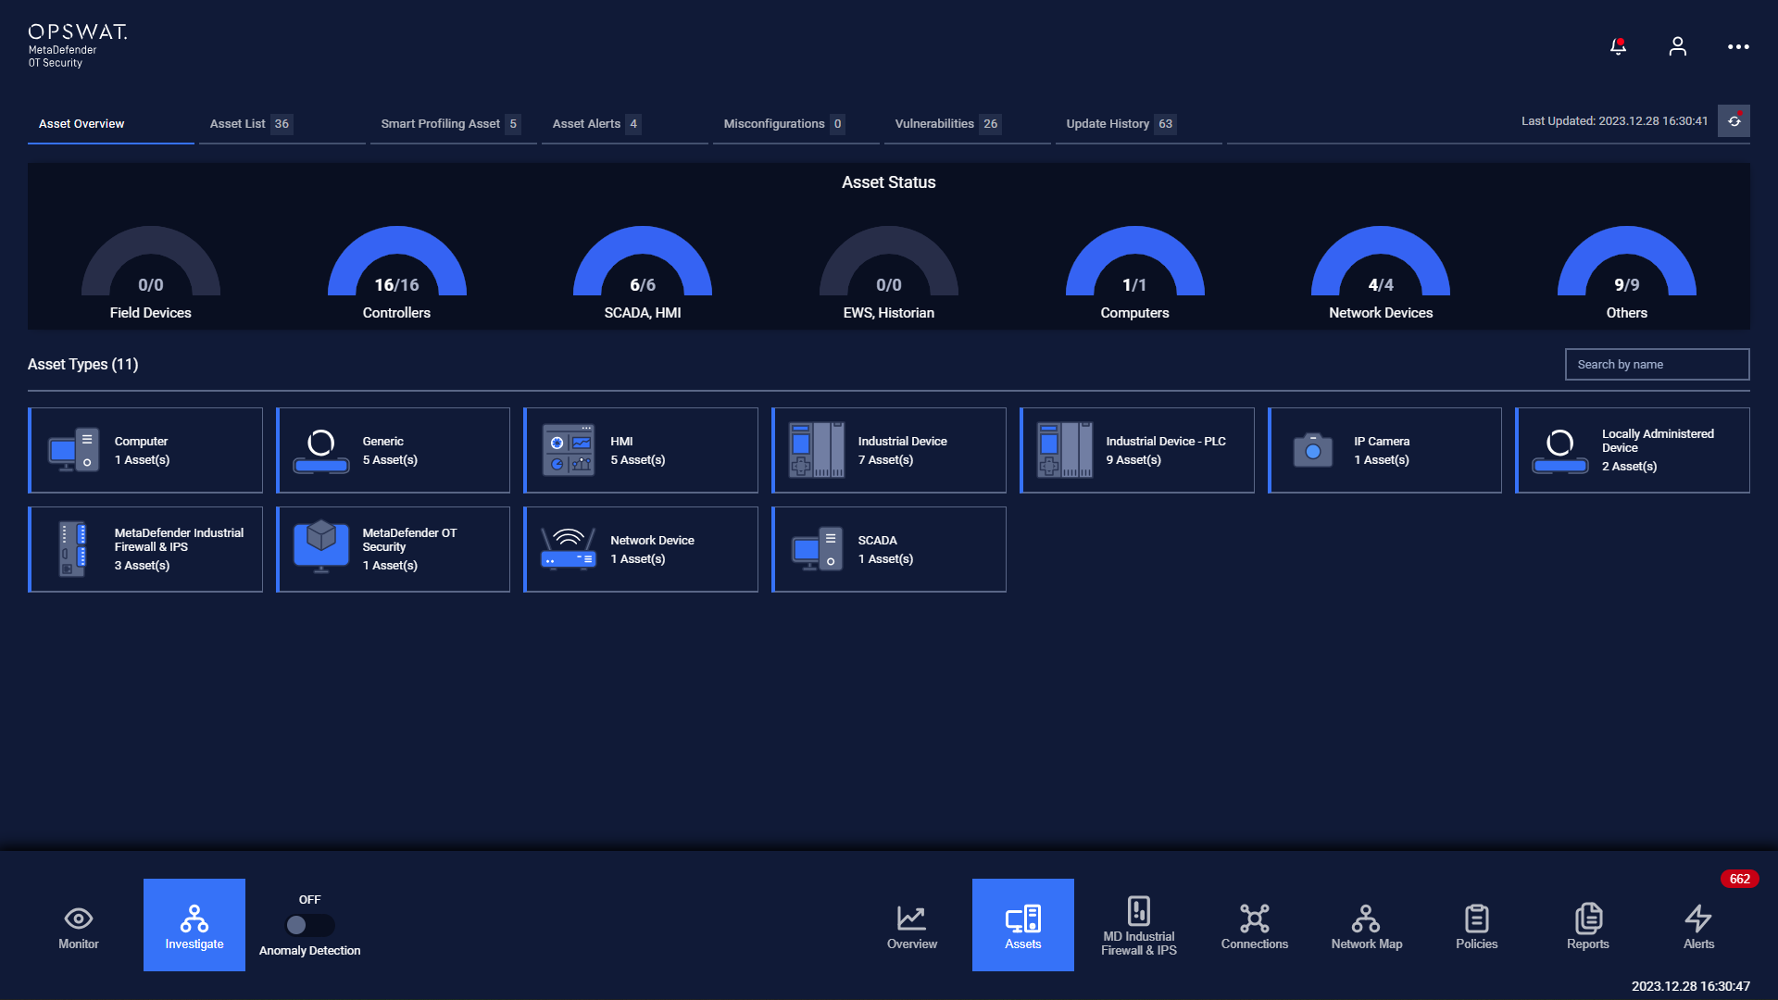
Task: Click the Search by name field
Action: [x=1657, y=364]
